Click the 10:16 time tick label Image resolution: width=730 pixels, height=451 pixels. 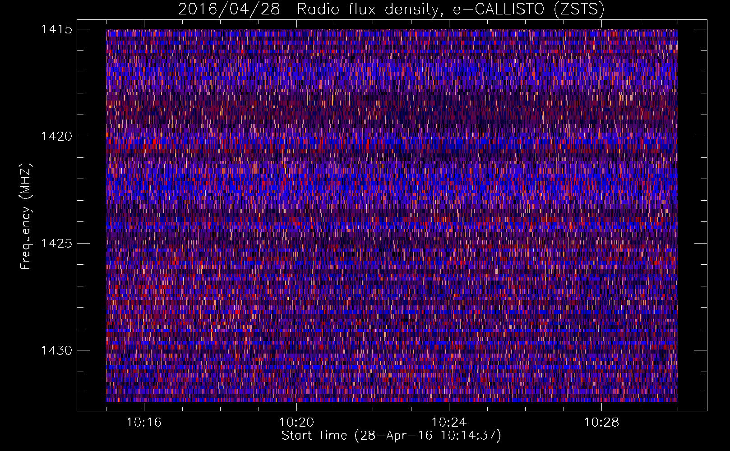pos(144,423)
